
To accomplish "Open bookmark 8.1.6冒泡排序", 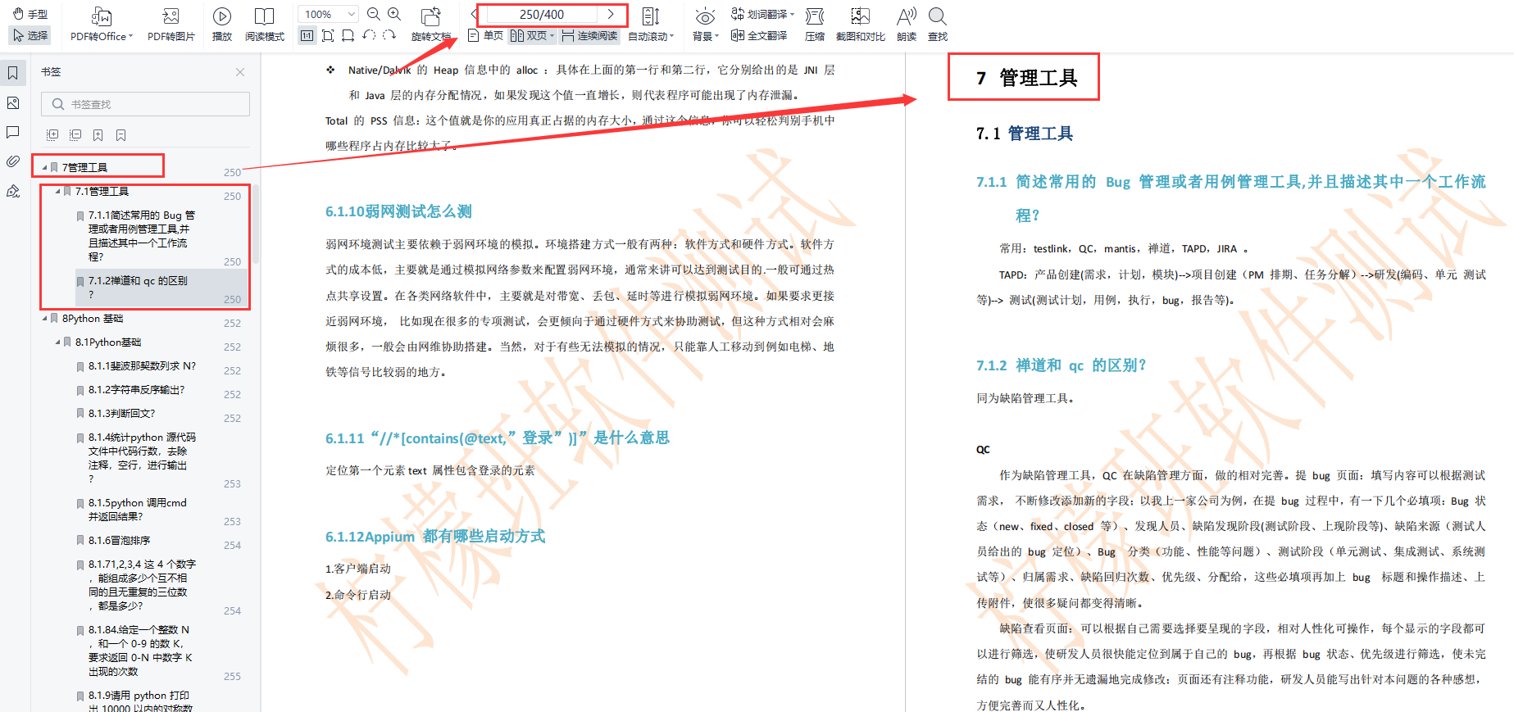I will (x=119, y=541).
